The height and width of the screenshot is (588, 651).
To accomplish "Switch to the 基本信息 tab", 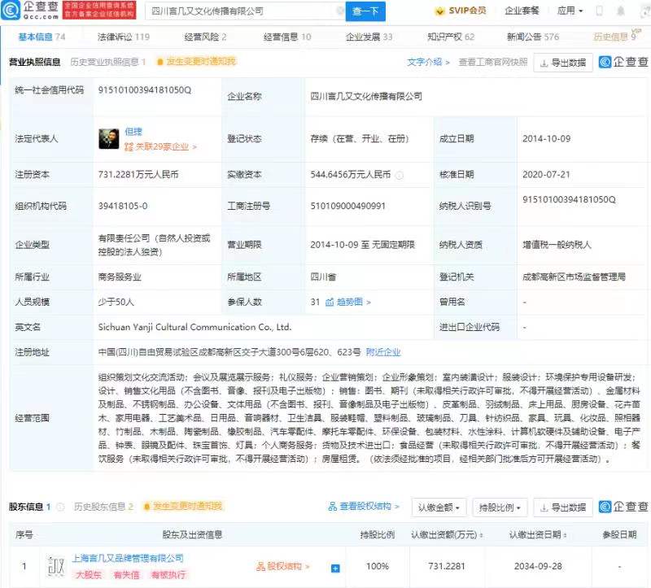I will [42, 37].
